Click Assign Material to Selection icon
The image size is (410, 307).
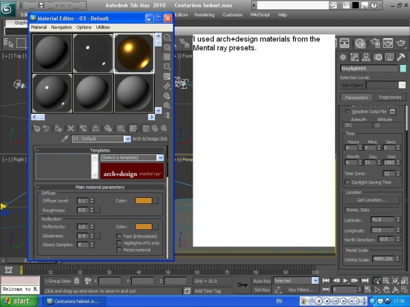coord(58,128)
